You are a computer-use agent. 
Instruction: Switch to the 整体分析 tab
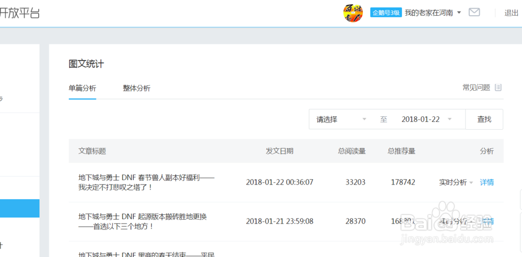click(136, 88)
